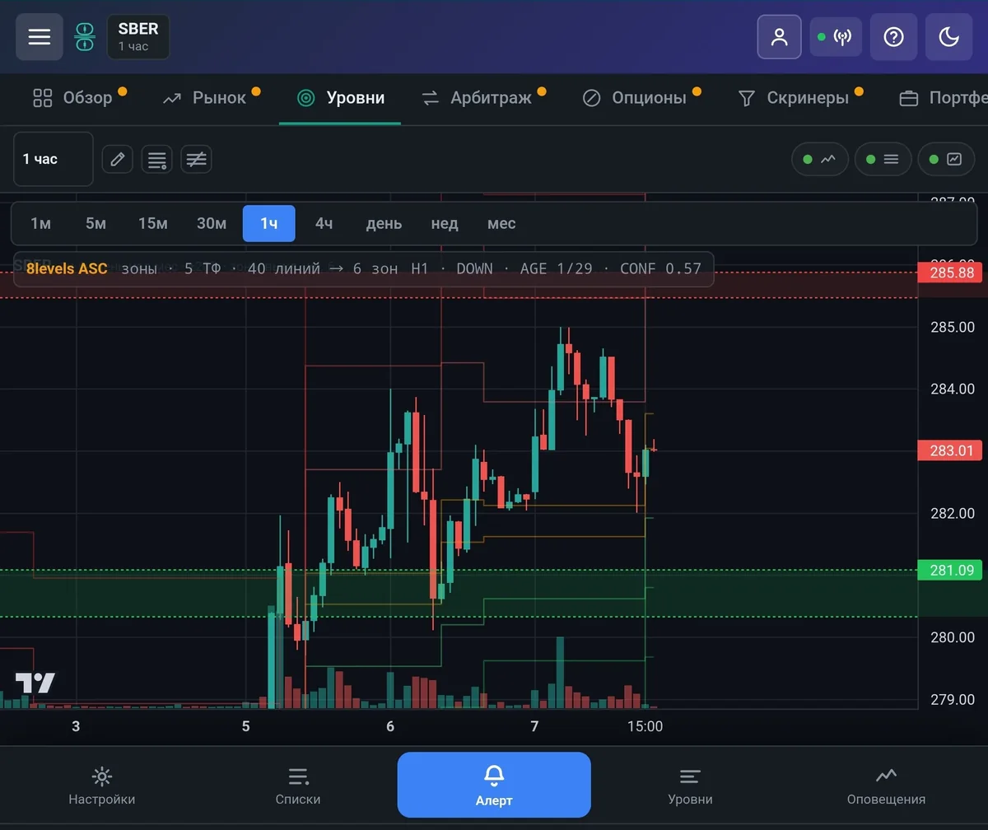Select the pencil drawing tool
This screenshot has width=988, height=830.
point(118,159)
